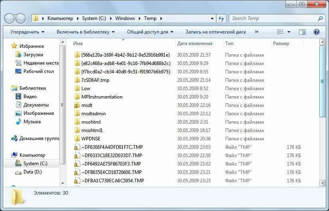This screenshot has width=329, height=211.
Task: Select Избранное in navigation pane
Action: tap(32, 46)
